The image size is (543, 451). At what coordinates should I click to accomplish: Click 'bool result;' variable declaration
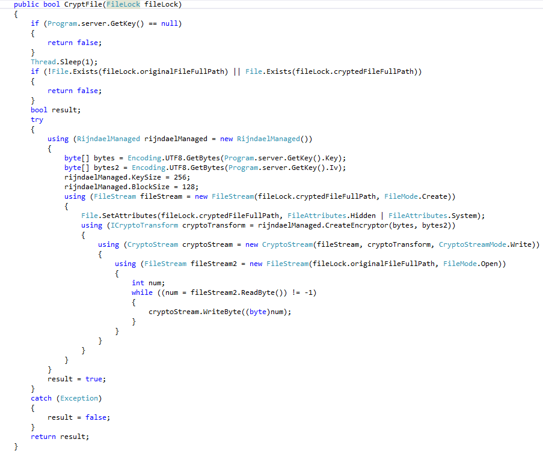55,110
